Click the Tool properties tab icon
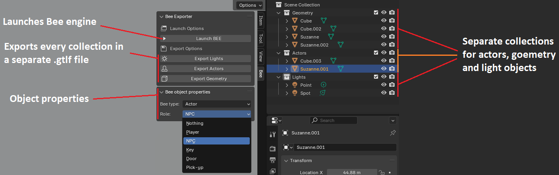 click(x=273, y=134)
